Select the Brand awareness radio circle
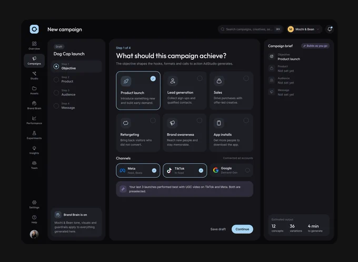358x262 pixels. point(200,120)
